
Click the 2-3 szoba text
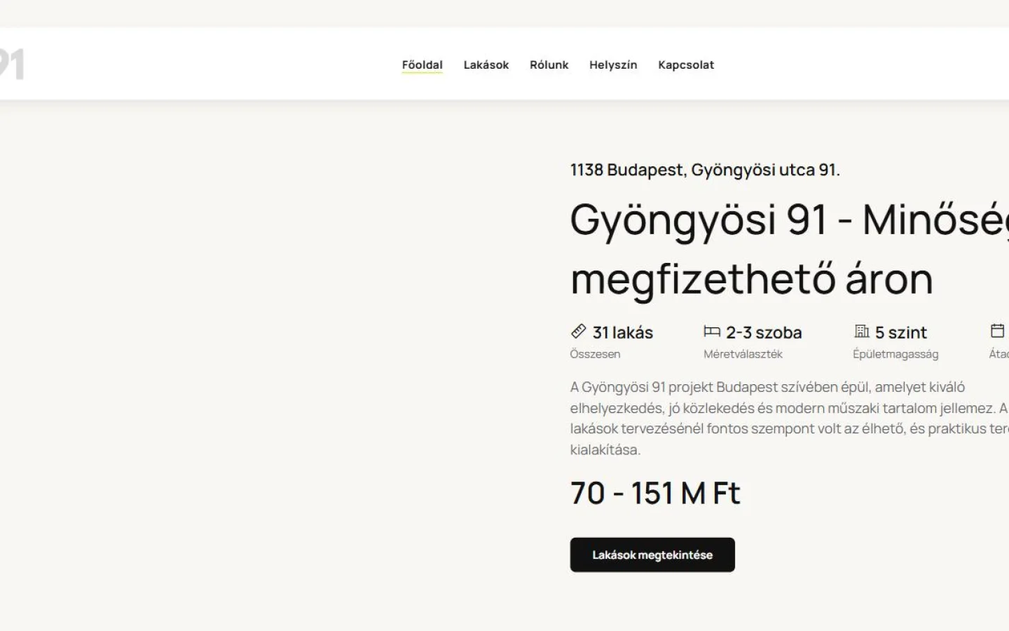click(764, 332)
